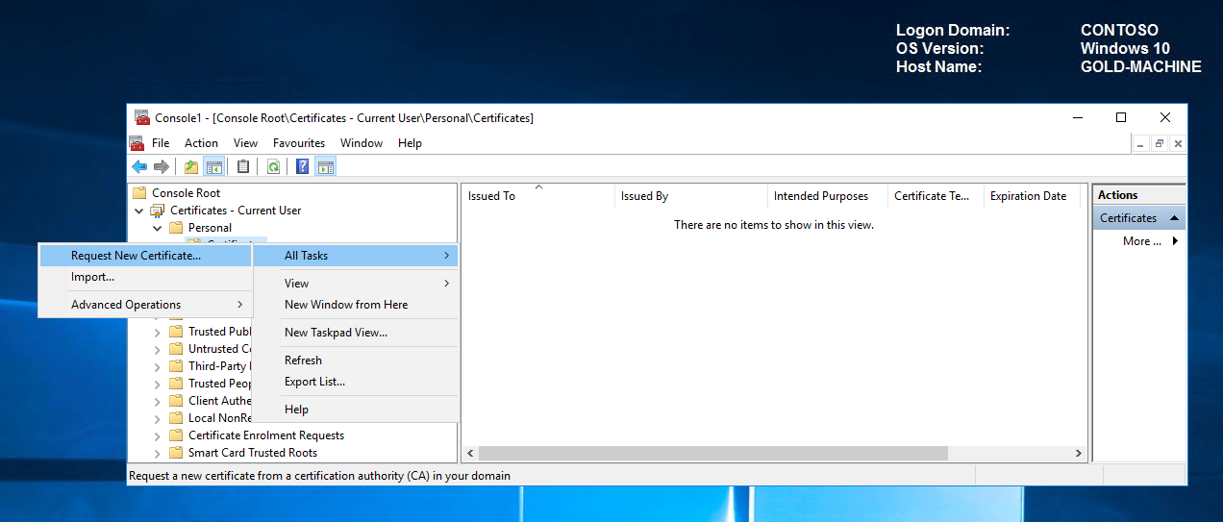Open the Window menu

click(x=362, y=142)
